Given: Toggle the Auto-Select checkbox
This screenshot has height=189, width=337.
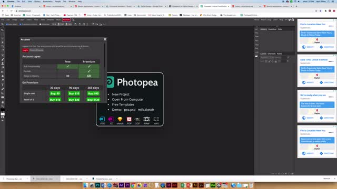Looking at the screenshot, I should tap(7, 24).
